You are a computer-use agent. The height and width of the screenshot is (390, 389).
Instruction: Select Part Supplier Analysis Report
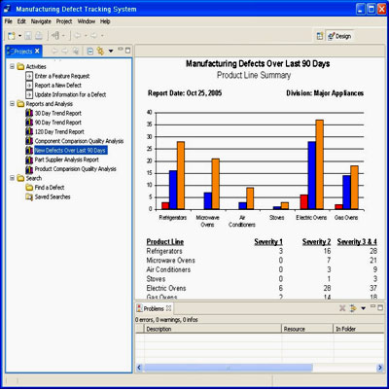click(67, 160)
